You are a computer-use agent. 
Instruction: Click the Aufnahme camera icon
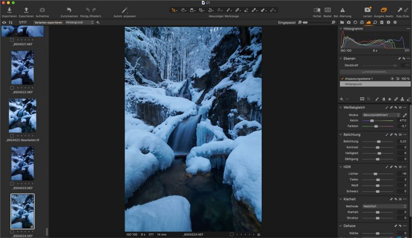pyautogui.click(x=42, y=10)
